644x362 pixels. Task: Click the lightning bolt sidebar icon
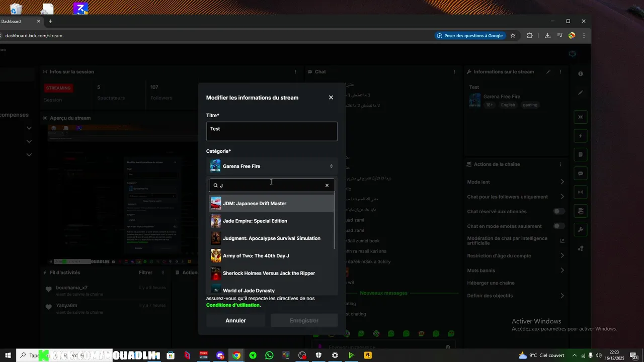tap(581, 136)
